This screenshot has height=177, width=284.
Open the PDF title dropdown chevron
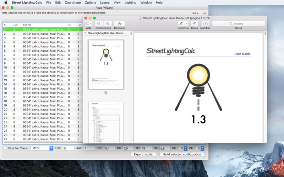pos(212,18)
